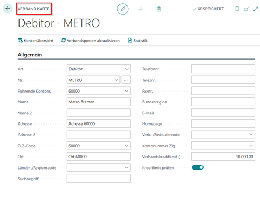Click the GESPEICHERT status indicator
The image size is (260, 202).
(x=208, y=9)
